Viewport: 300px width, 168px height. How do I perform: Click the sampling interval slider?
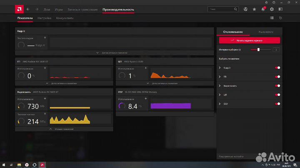[259, 49]
